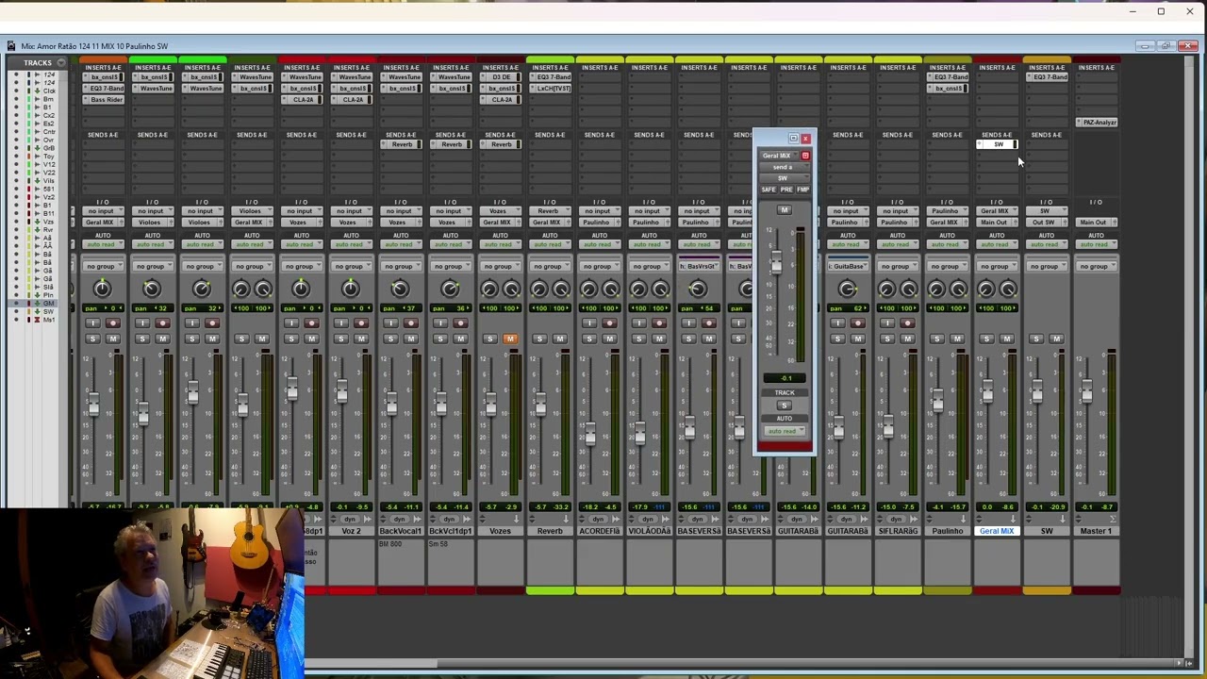
Task: Select 'Rvr' in the tracks list
Action: (47, 229)
